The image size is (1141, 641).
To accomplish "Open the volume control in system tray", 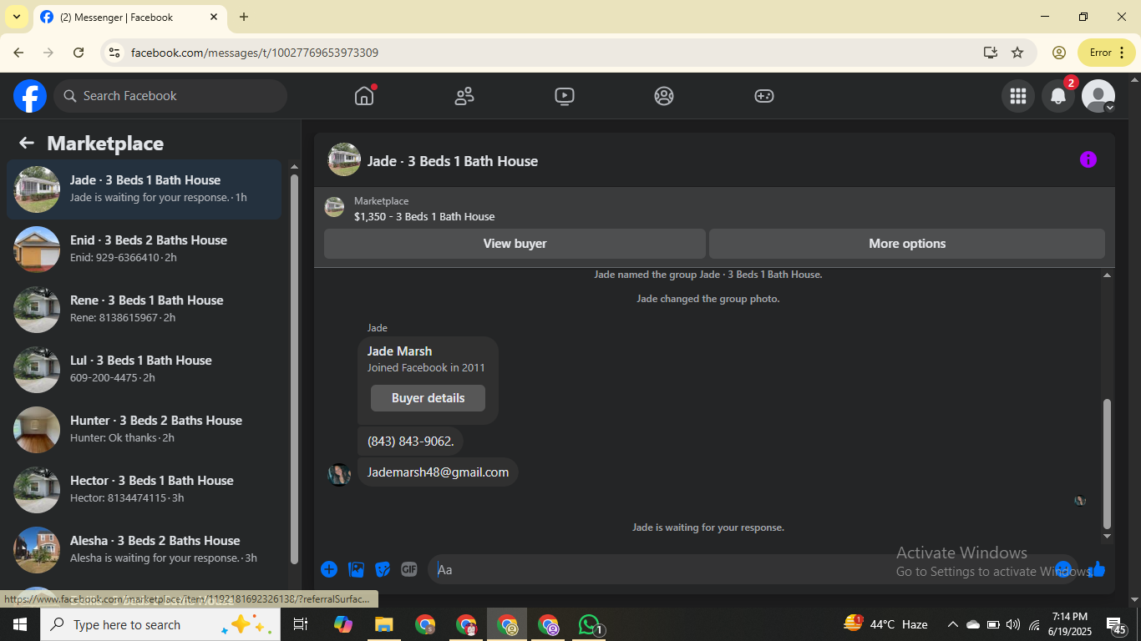I will click(1013, 624).
